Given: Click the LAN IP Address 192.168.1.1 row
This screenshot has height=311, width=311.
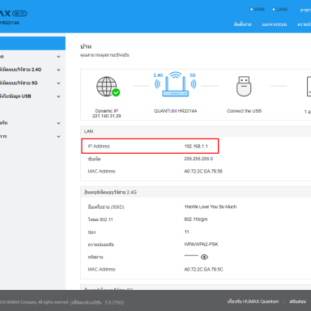Looking at the screenshot, I should (x=150, y=146).
